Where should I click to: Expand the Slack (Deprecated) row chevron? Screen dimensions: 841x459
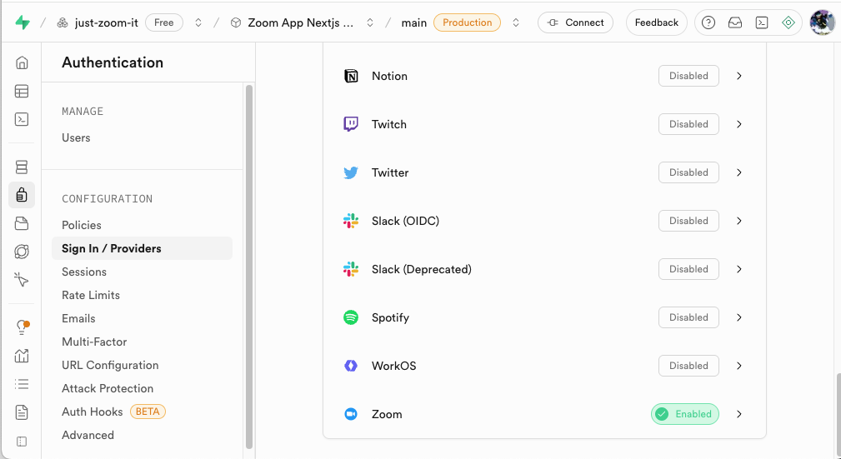click(739, 269)
